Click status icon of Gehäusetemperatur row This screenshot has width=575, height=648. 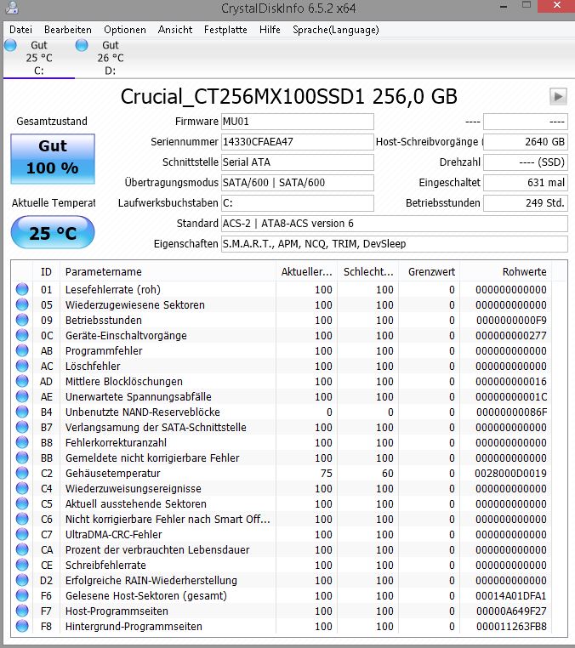[x=22, y=473]
